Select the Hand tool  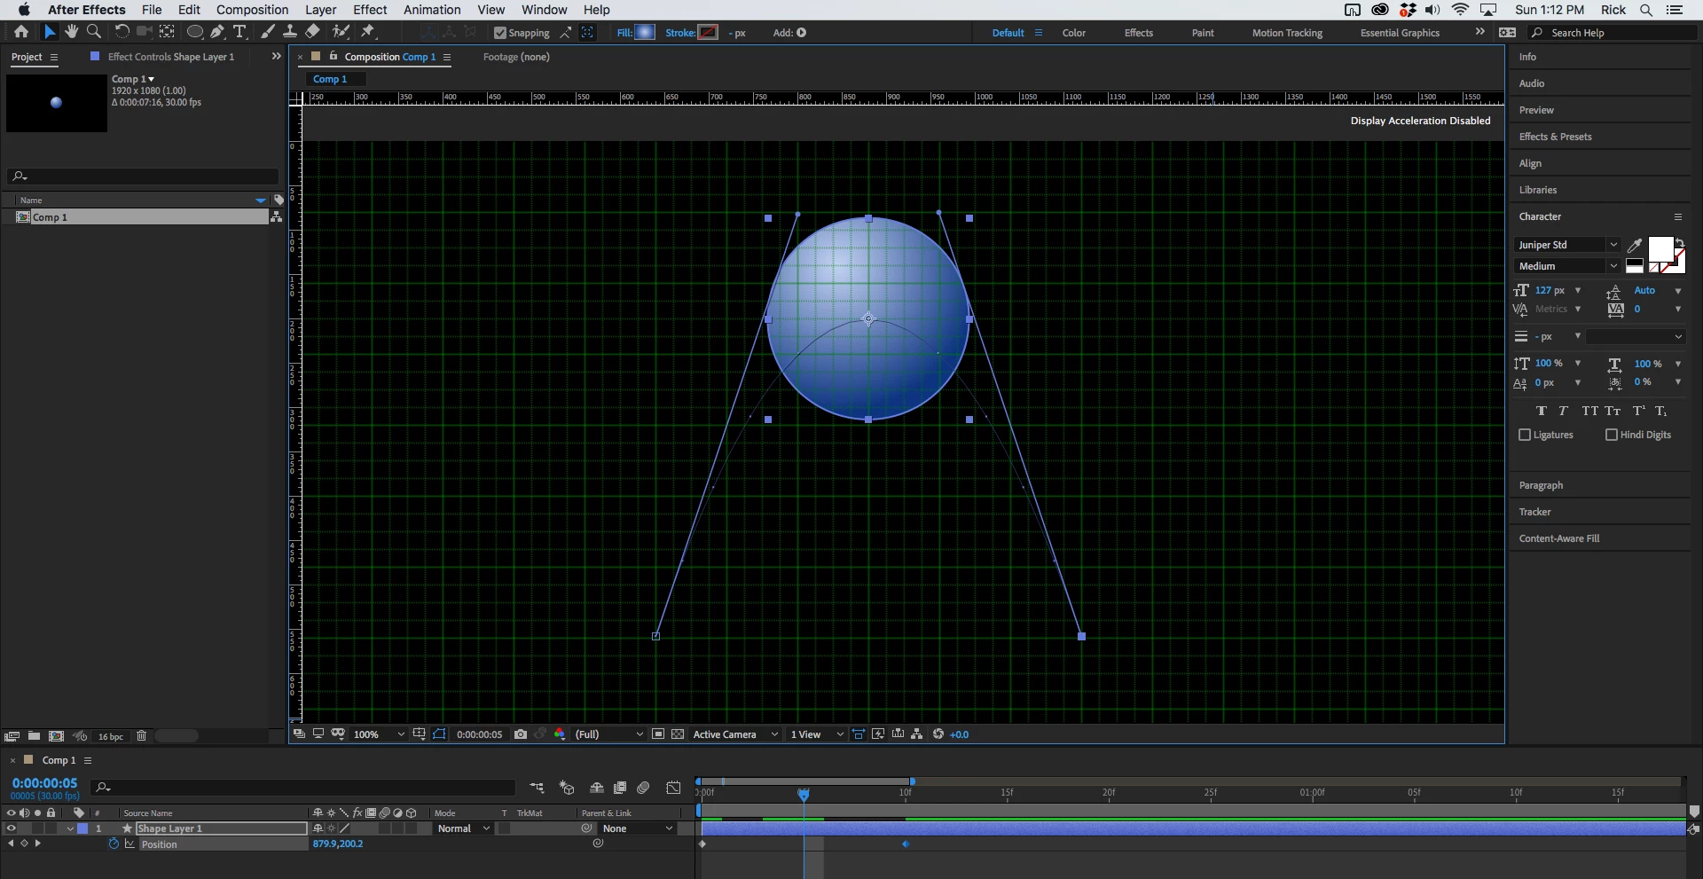[x=71, y=32]
